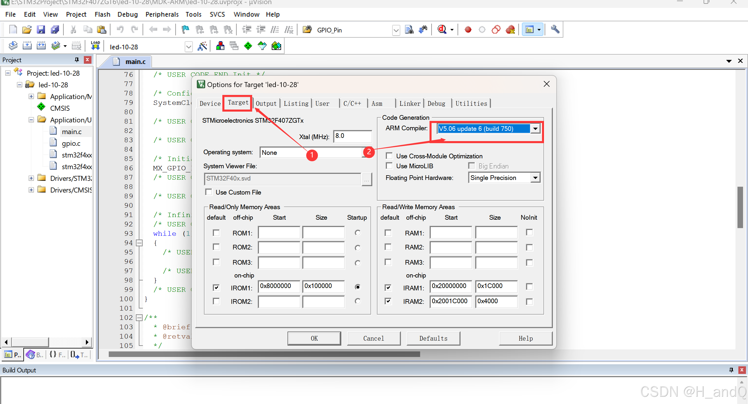Collapse the Application/User folder node

tap(31, 120)
